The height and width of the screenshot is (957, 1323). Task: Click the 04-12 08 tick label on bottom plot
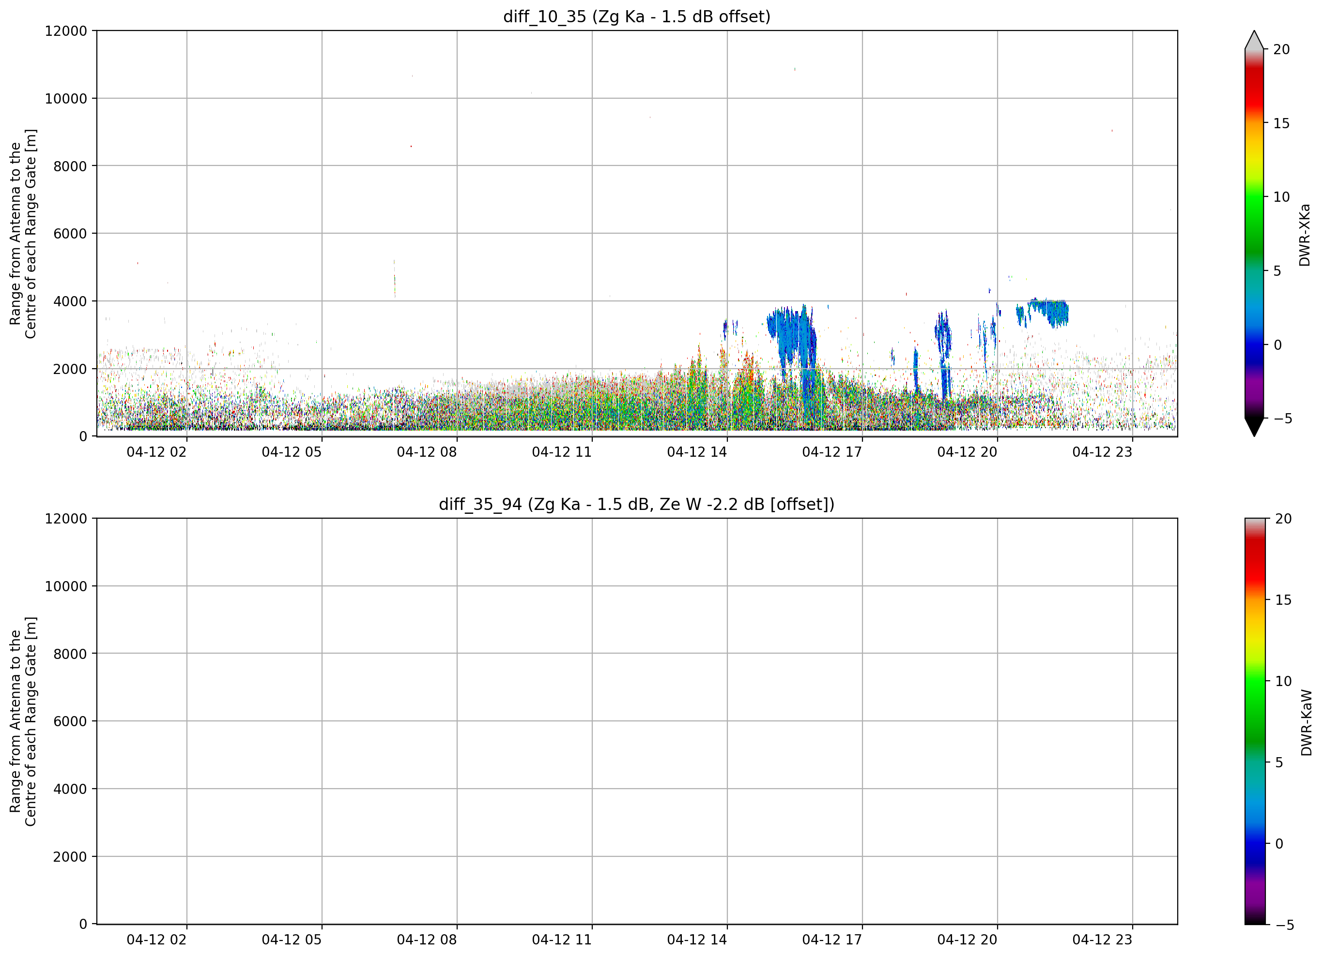click(x=427, y=940)
